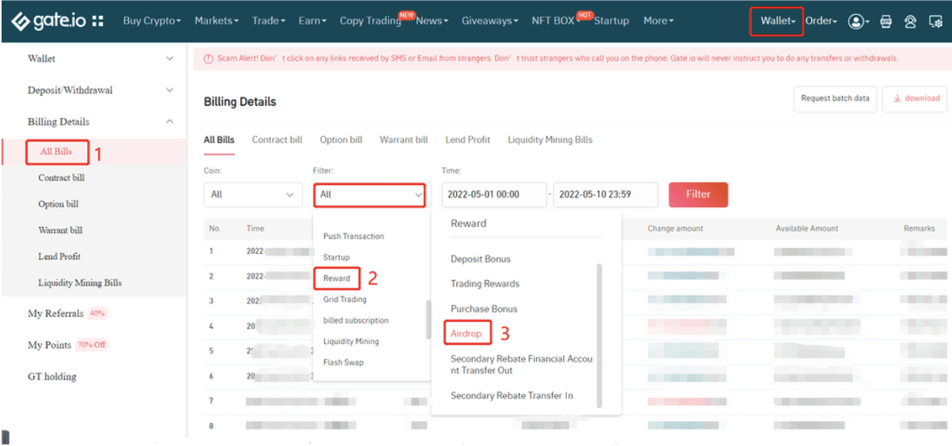Click the red Filter button
952x446 pixels.
coord(697,195)
